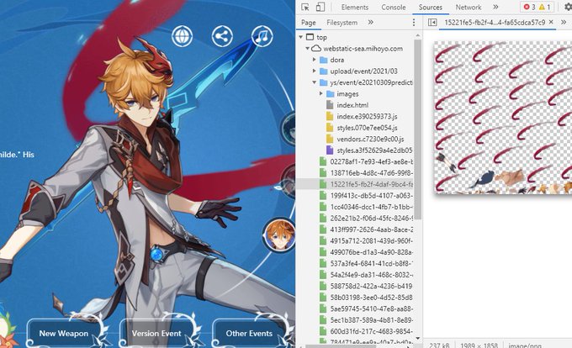Click the sprite sheet image preview
The height and width of the screenshot is (348, 572).
click(x=503, y=118)
